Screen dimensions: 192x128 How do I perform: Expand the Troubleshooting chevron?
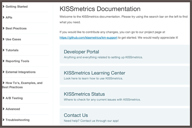(3, 120)
